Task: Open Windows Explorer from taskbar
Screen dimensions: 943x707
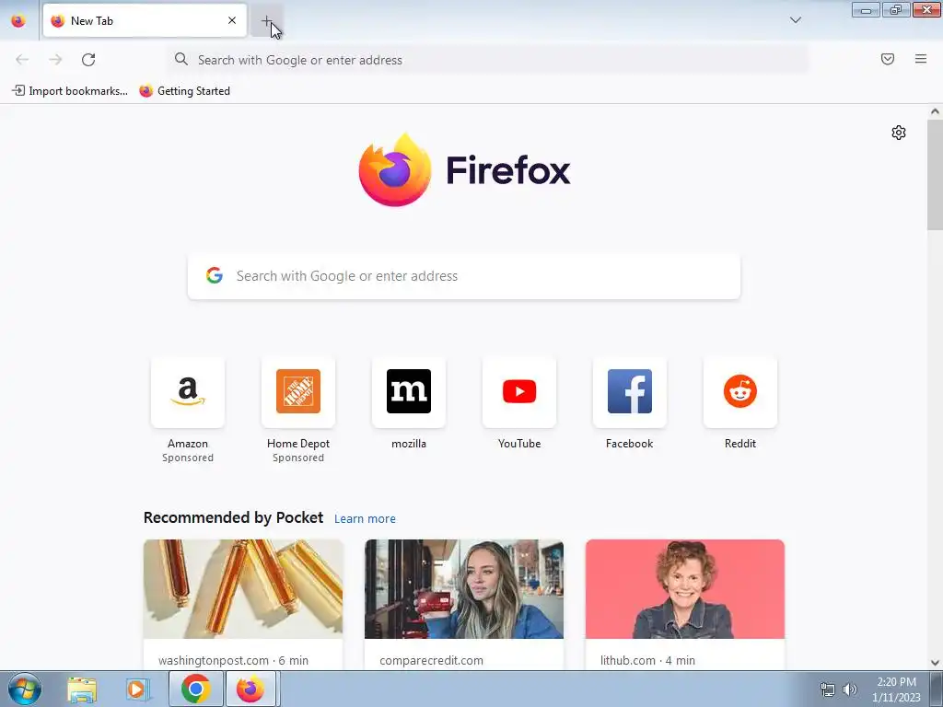Action: (x=82, y=690)
